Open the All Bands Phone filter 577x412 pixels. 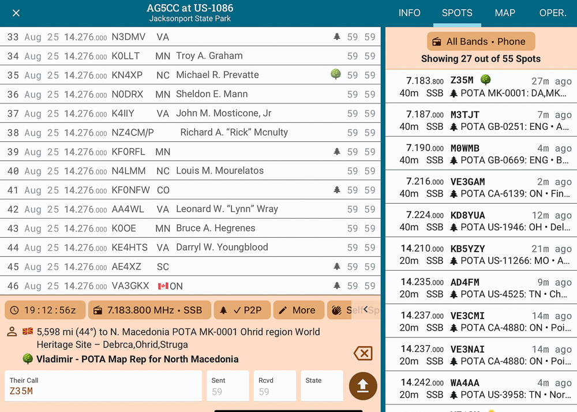(x=481, y=42)
